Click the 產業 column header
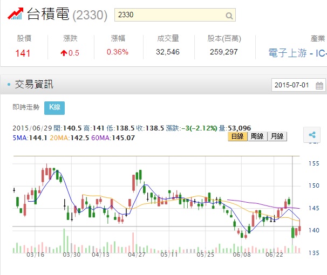 pyautogui.click(x=318, y=38)
